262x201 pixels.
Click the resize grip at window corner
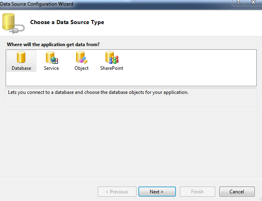click(x=260, y=199)
